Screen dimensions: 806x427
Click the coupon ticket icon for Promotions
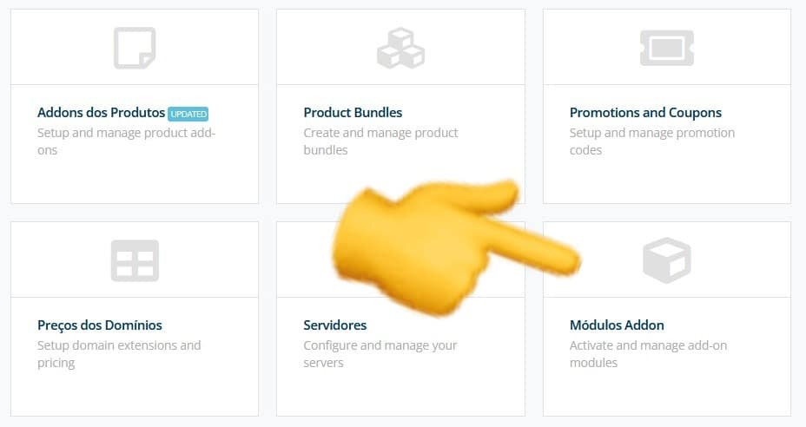(666, 48)
